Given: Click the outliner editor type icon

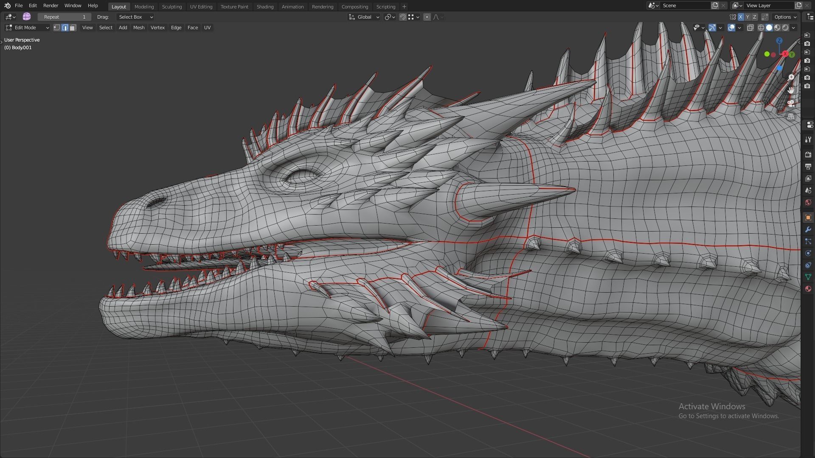Looking at the screenshot, I should pos(810,17).
